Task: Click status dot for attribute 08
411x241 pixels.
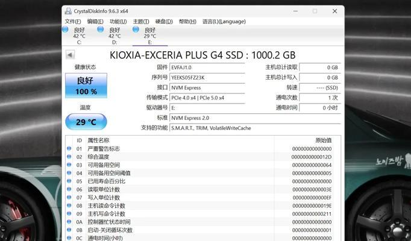Action: (69, 205)
